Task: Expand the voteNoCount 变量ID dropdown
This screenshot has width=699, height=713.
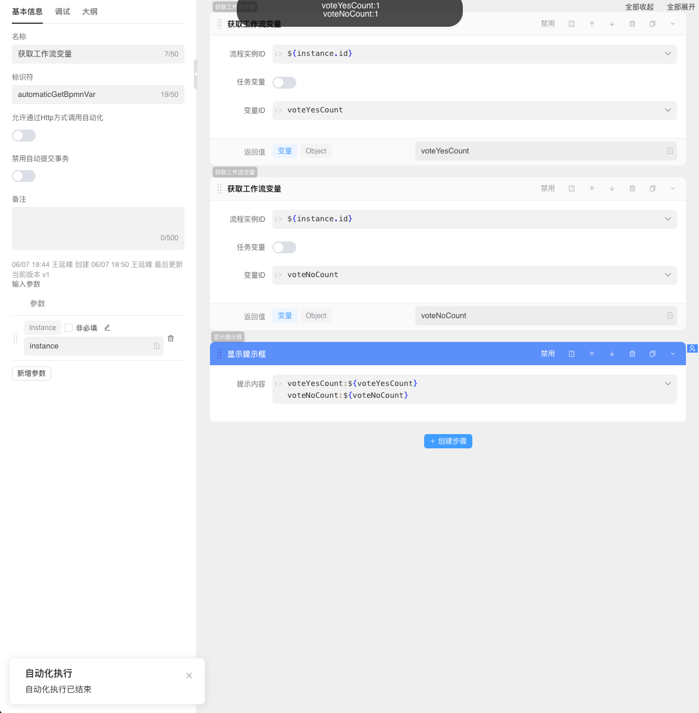Action: [x=667, y=275]
